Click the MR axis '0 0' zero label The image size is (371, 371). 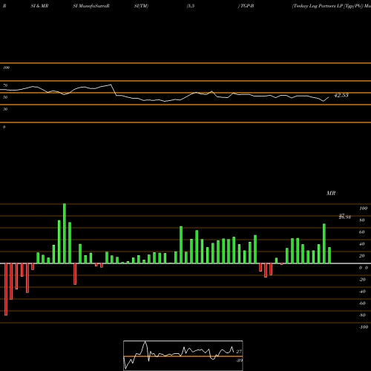(x=364, y=268)
